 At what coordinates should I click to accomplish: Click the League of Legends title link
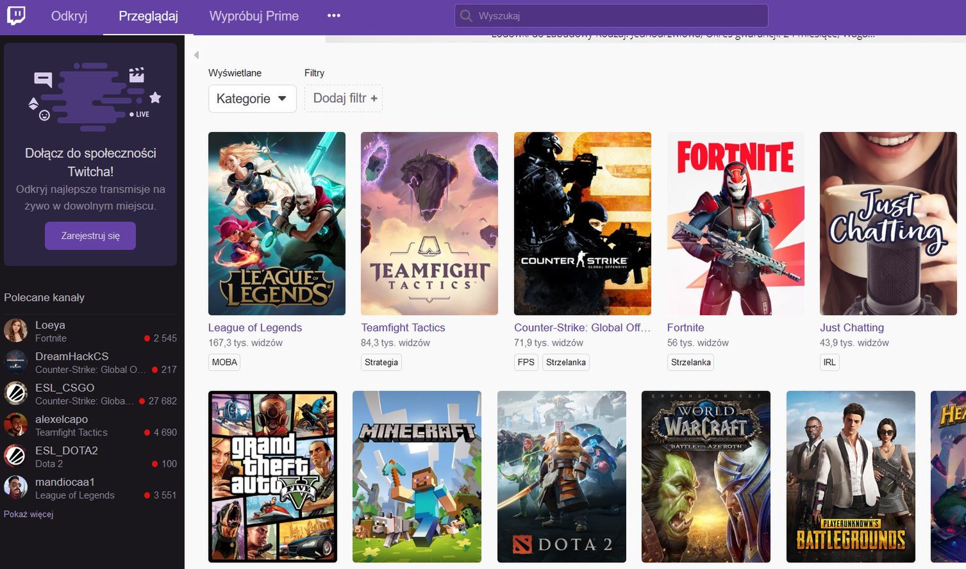click(255, 327)
